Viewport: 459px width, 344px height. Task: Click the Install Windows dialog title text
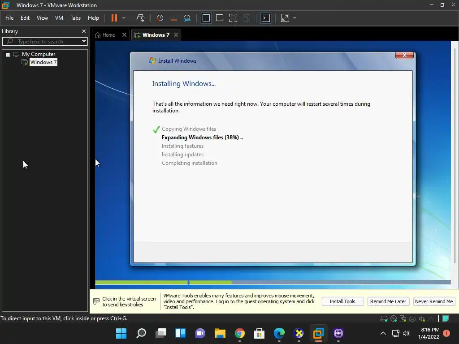pyautogui.click(x=178, y=61)
